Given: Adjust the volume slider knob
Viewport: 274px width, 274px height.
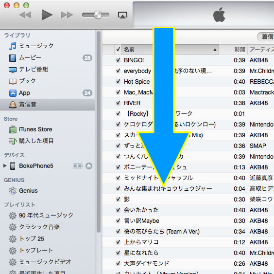Looking at the screenshot, I should pyautogui.click(x=98, y=15).
